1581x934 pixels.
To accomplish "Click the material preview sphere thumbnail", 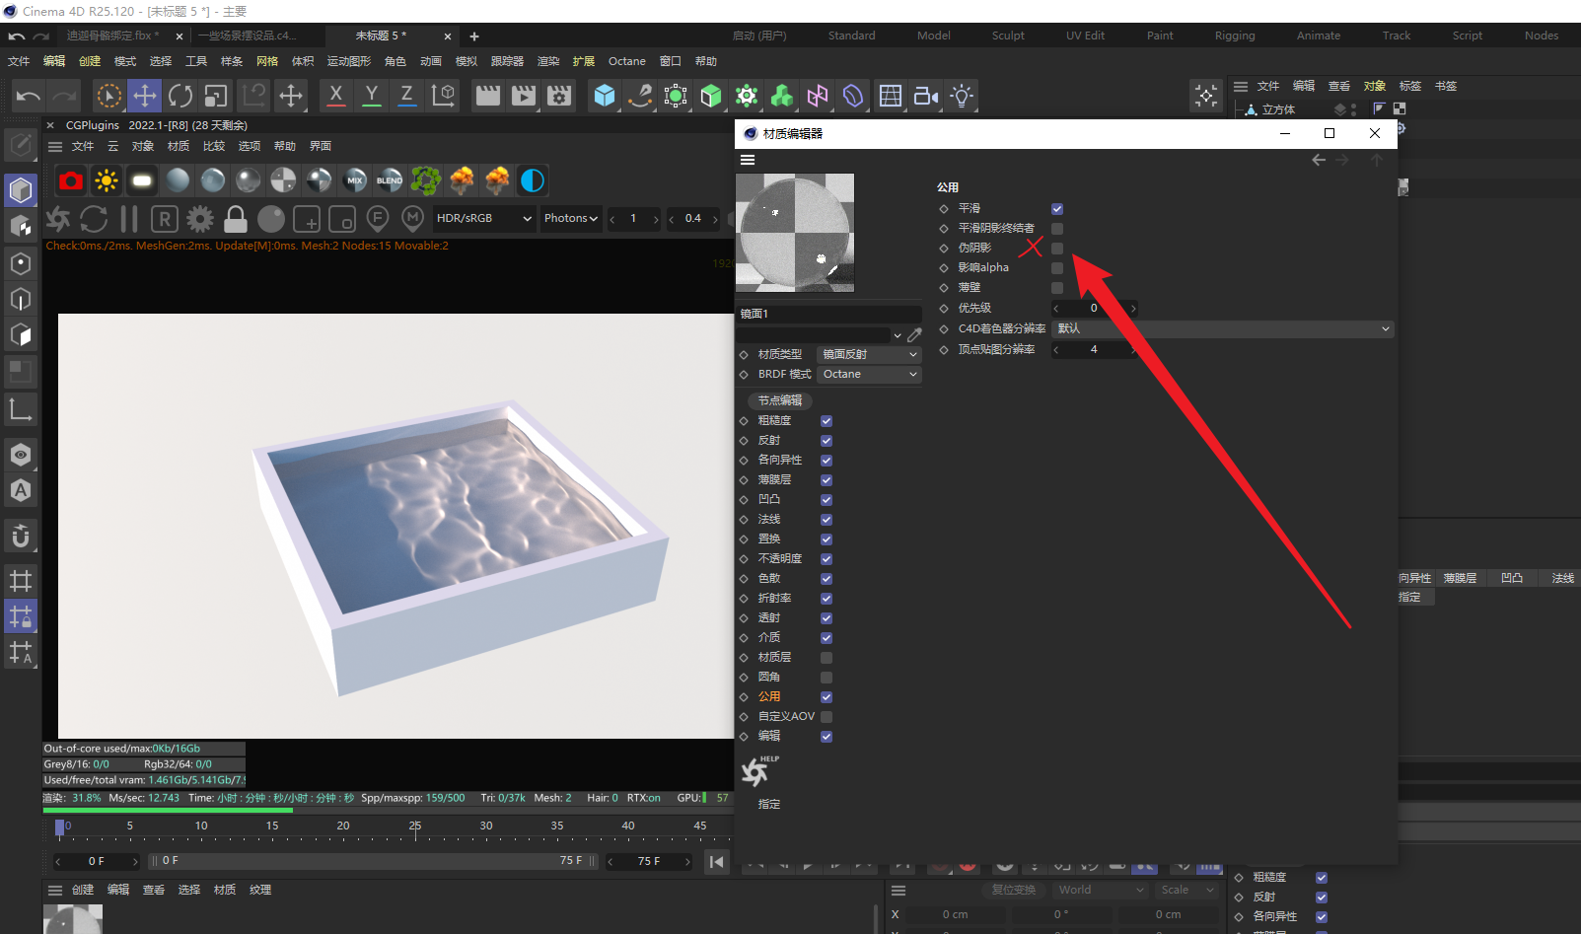I will [795, 233].
